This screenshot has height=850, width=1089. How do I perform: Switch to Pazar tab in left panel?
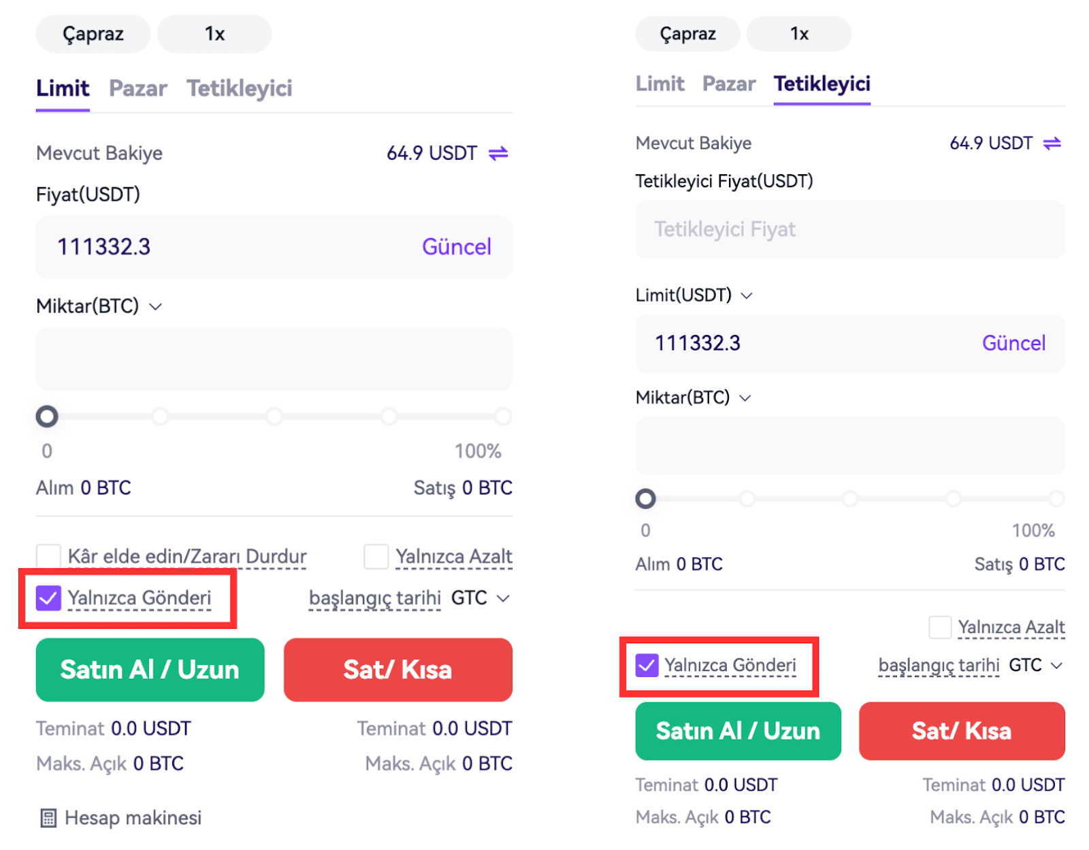tap(137, 88)
